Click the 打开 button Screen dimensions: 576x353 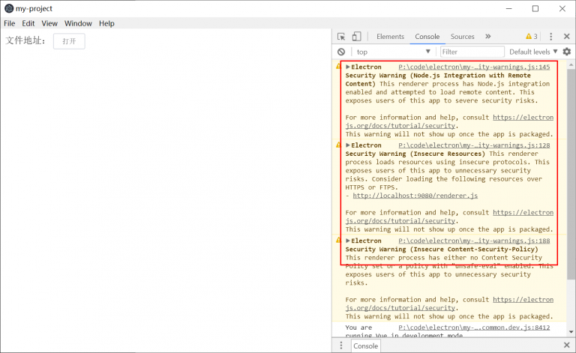[69, 41]
